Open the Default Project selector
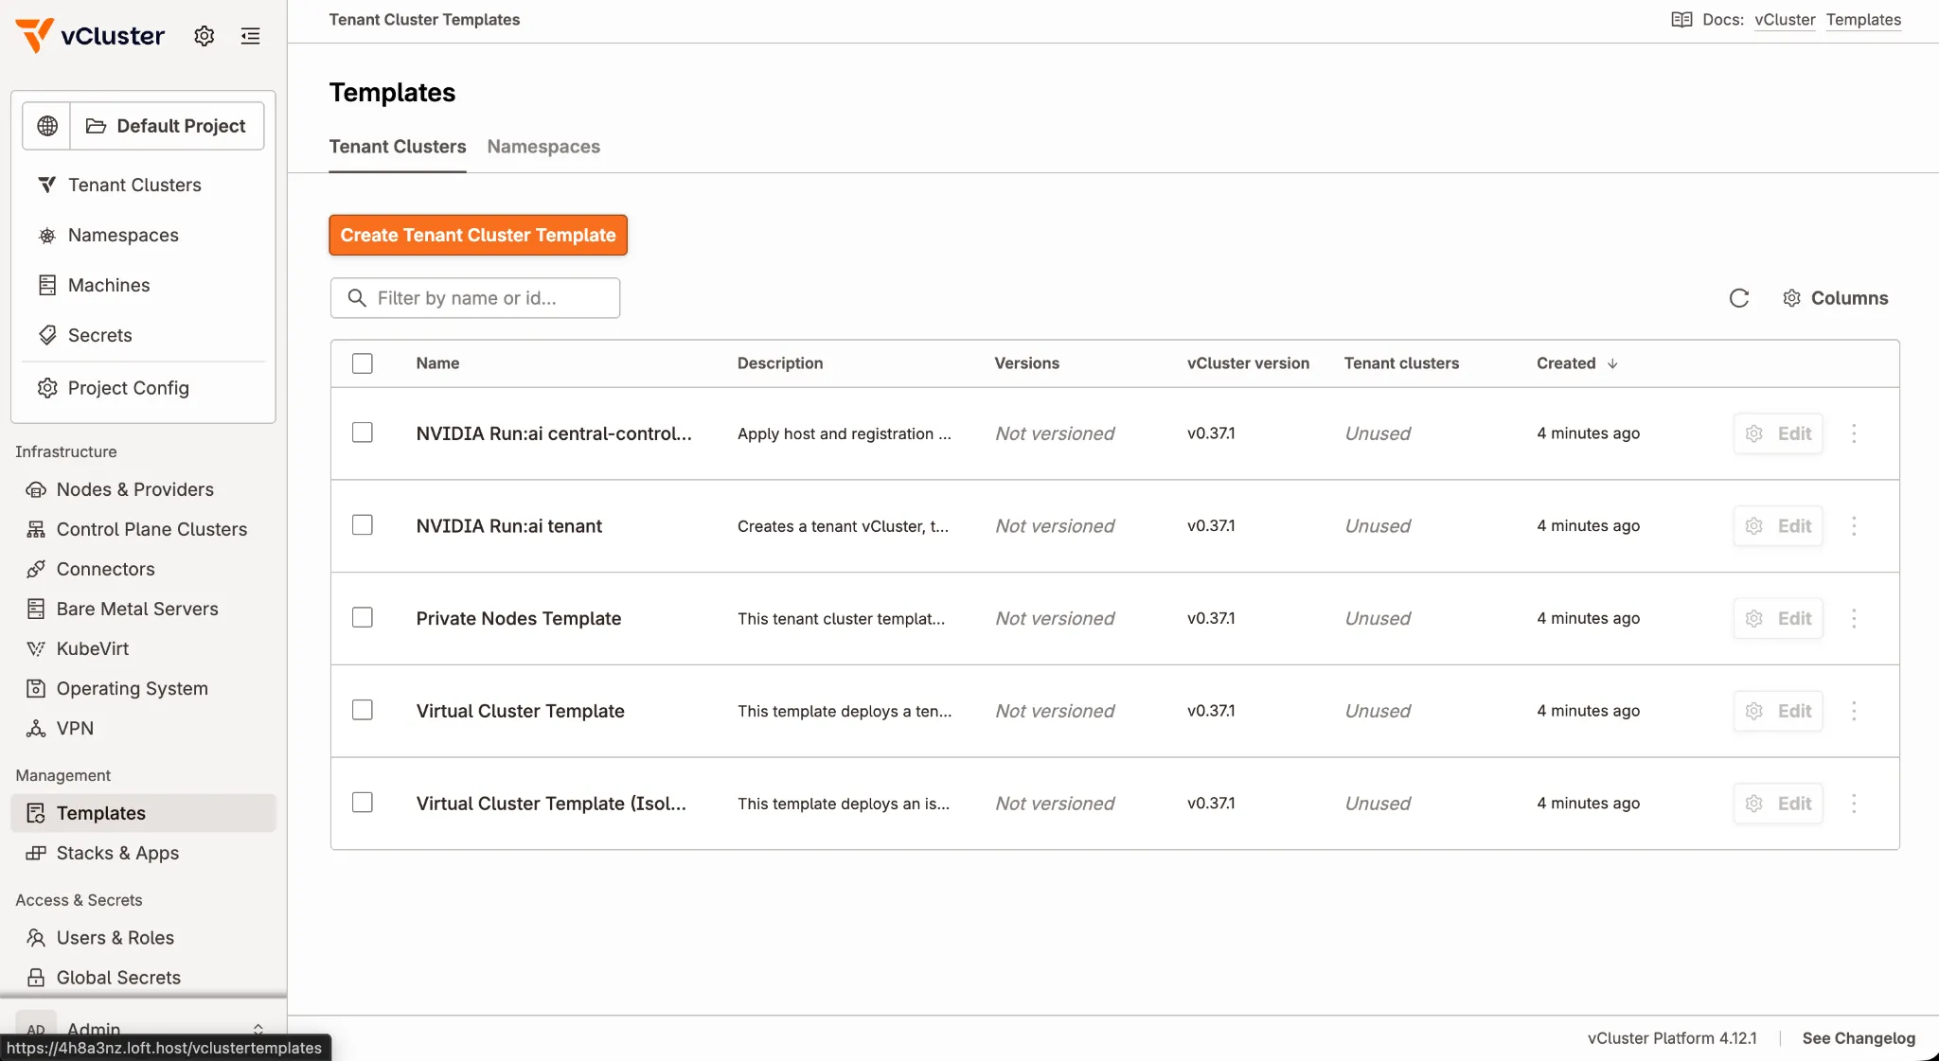The image size is (1939, 1061). (168, 126)
